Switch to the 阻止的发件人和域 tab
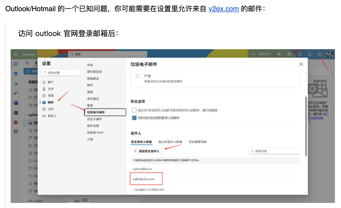341x208 pixels. [x=170, y=142]
